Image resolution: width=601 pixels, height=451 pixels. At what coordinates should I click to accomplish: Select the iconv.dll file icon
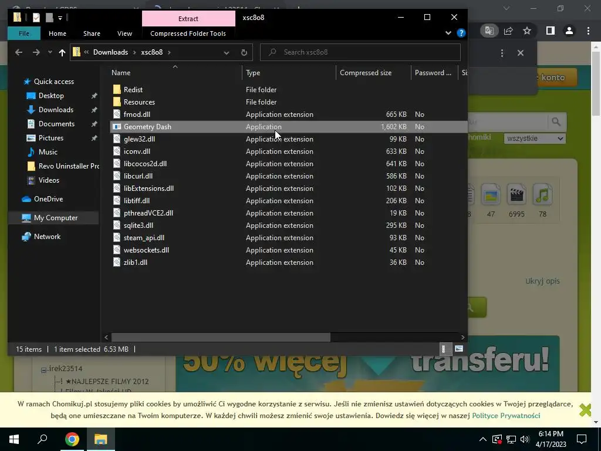tap(117, 151)
